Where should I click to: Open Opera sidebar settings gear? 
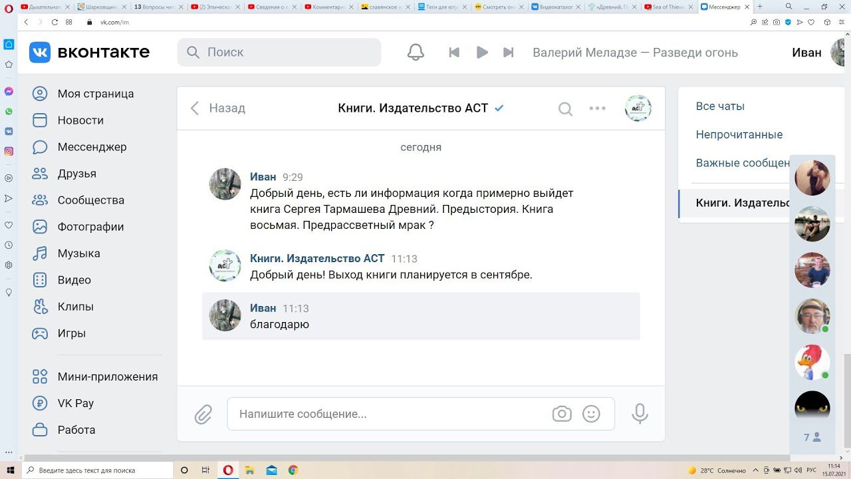9,265
